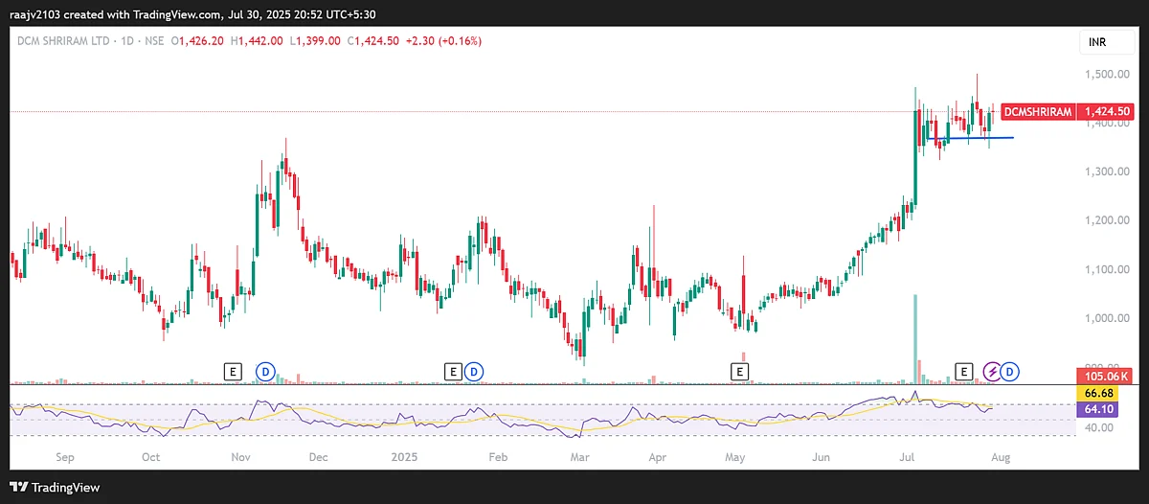Click the +2.30 (+0.16%) change value
The image size is (1149, 504).
[445, 41]
